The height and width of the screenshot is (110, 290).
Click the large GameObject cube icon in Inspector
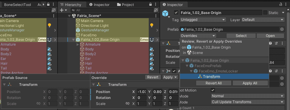pyautogui.click(x=165, y=13)
